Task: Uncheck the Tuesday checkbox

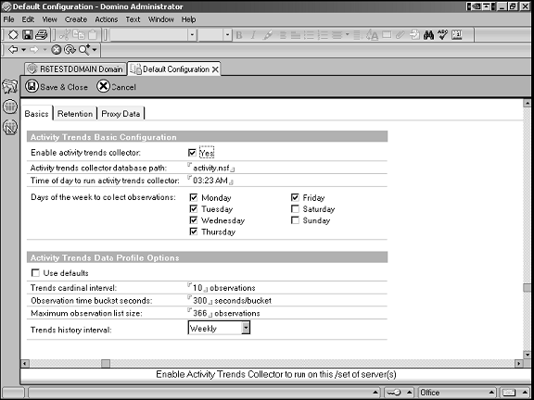Action: pos(194,209)
